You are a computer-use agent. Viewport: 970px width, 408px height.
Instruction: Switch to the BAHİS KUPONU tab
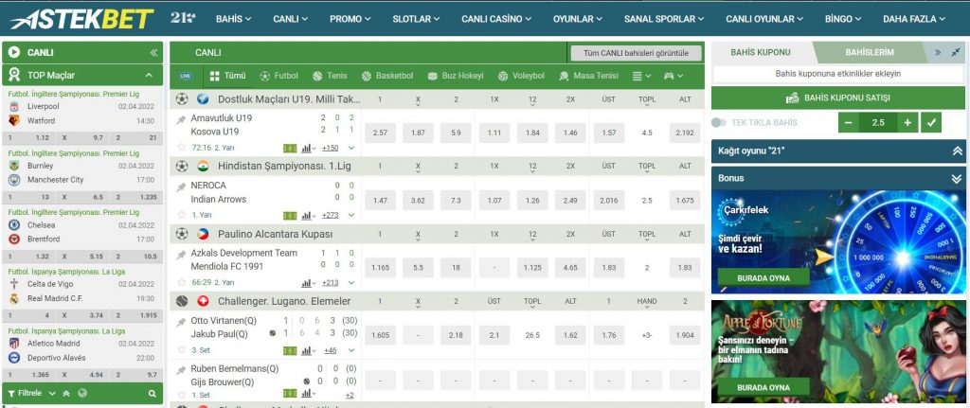[x=761, y=53]
